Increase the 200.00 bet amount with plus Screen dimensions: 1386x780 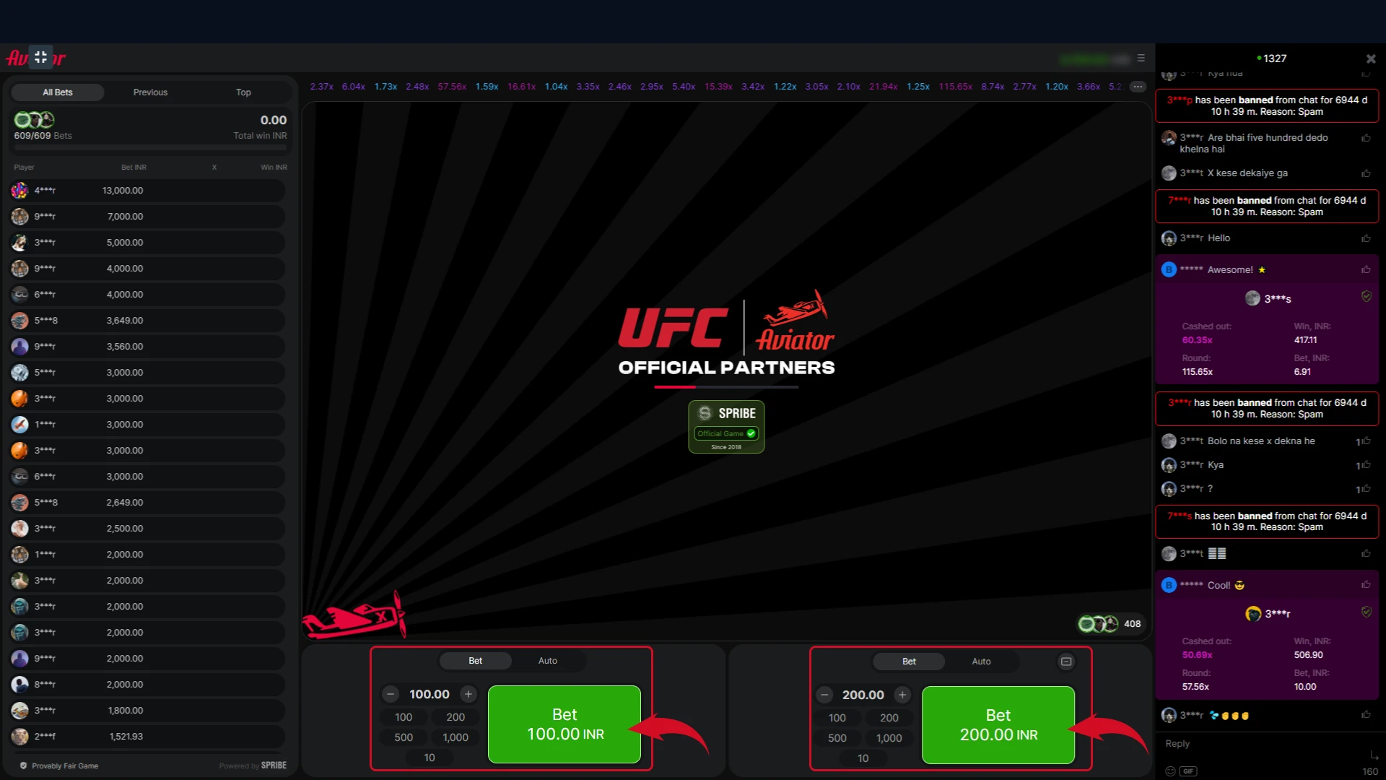click(902, 694)
